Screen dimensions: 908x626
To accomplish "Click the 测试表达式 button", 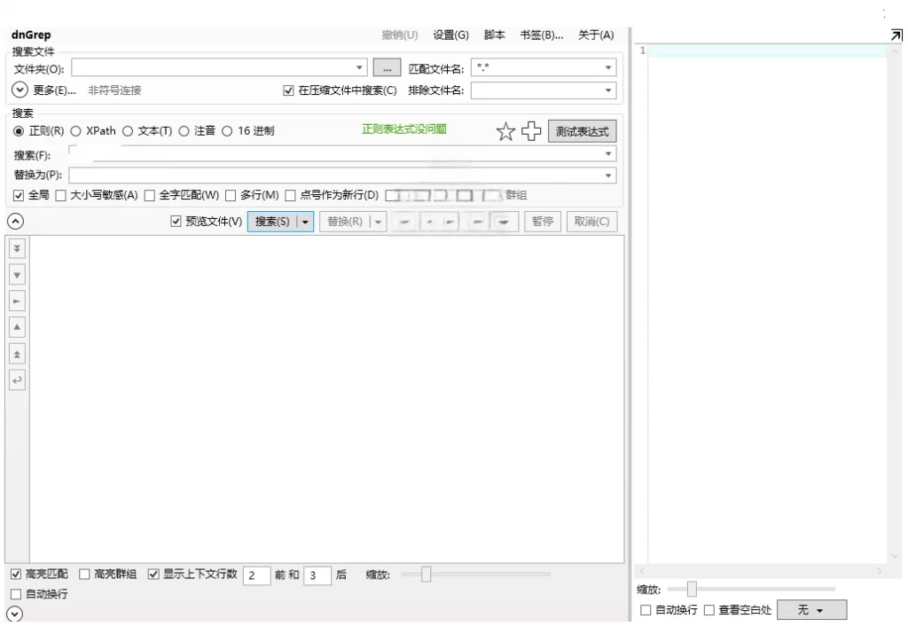I will pos(582,132).
